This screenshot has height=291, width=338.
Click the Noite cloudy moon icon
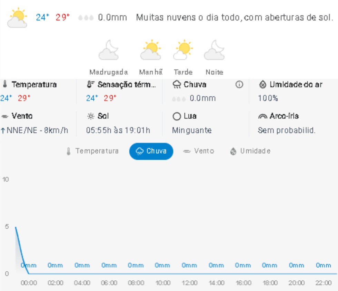tap(214, 50)
